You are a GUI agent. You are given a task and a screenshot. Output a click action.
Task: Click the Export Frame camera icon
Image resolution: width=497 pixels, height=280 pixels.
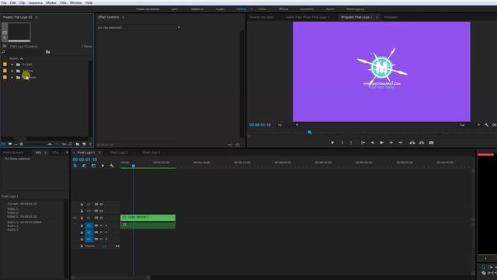(x=432, y=143)
